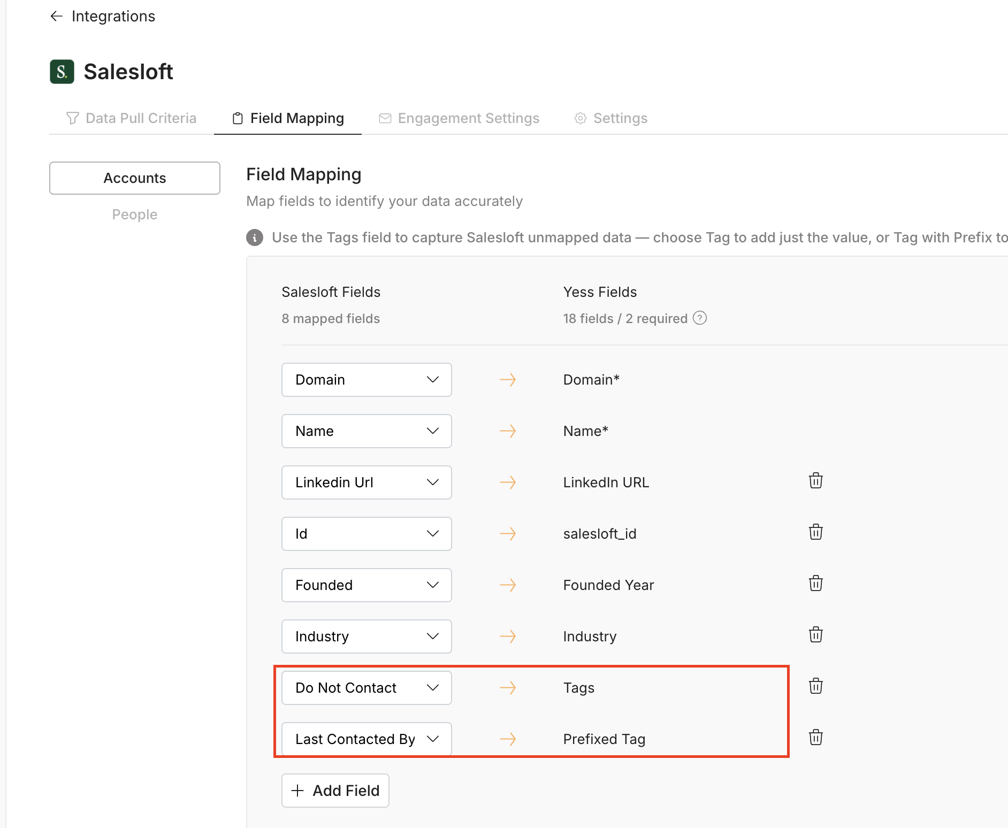Click the info icon beside Tags hint
The height and width of the screenshot is (828, 1008).
(x=255, y=237)
